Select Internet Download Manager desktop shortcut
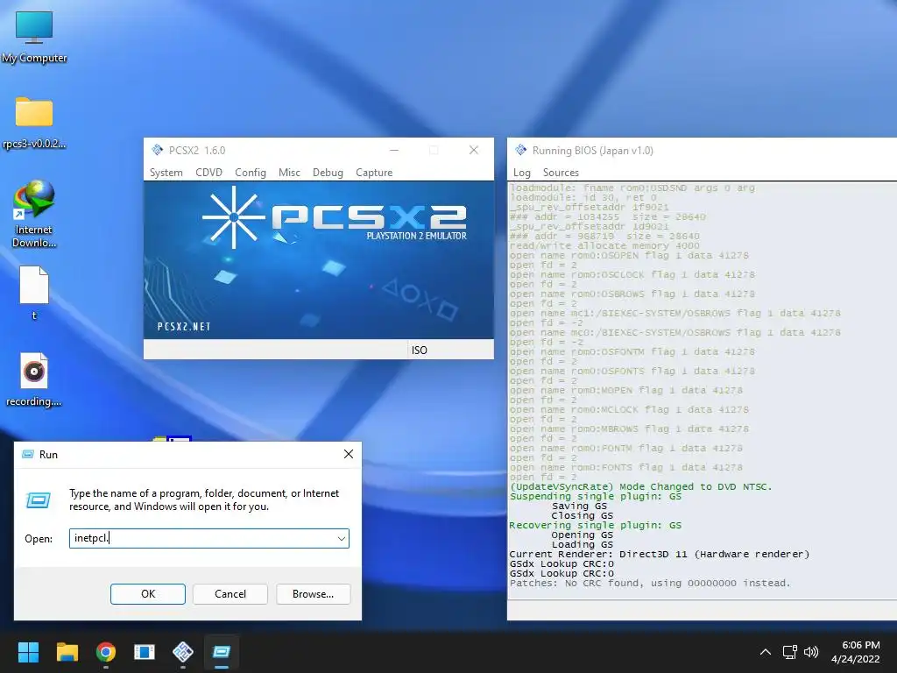The image size is (897, 673). point(34,213)
